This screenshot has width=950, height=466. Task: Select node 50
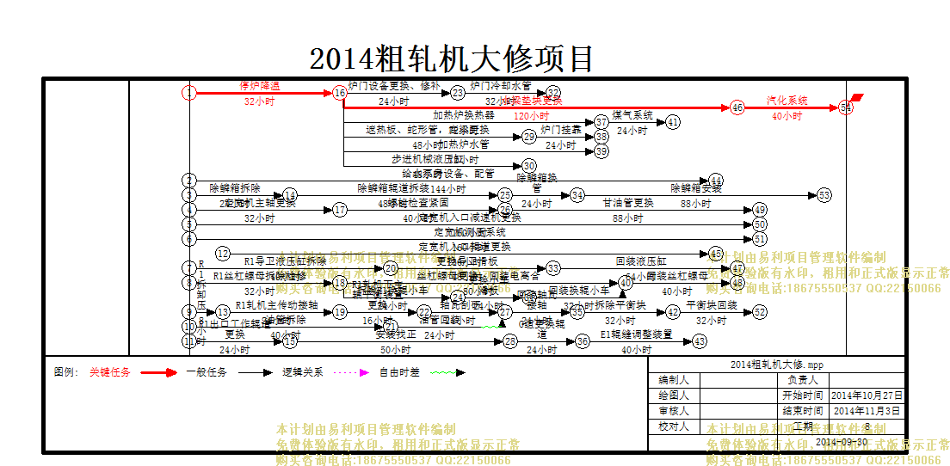click(x=760, y=224)
